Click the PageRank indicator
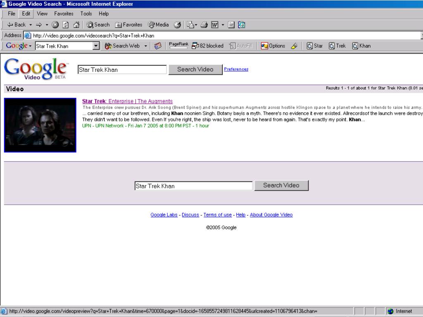 click(178, 45)
